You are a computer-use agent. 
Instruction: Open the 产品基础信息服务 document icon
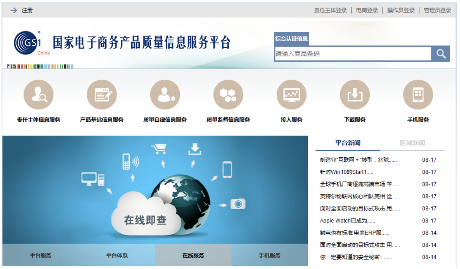point(102,95)
